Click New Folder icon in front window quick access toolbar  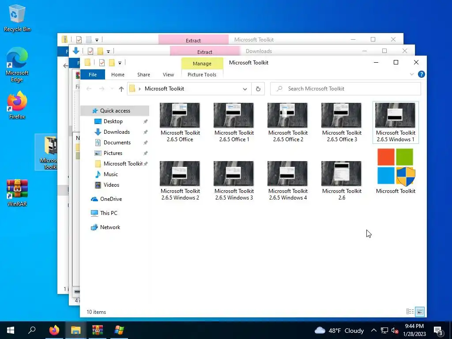[112, 63]
